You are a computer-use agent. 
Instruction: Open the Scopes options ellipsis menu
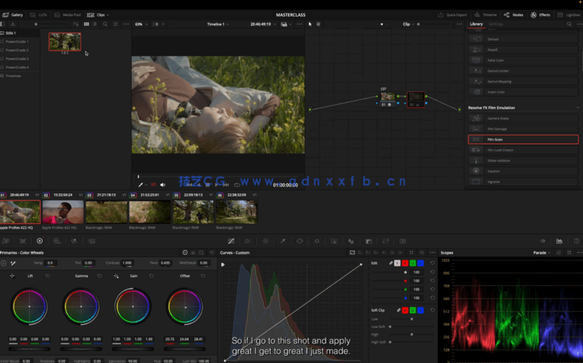pos(579,253)
